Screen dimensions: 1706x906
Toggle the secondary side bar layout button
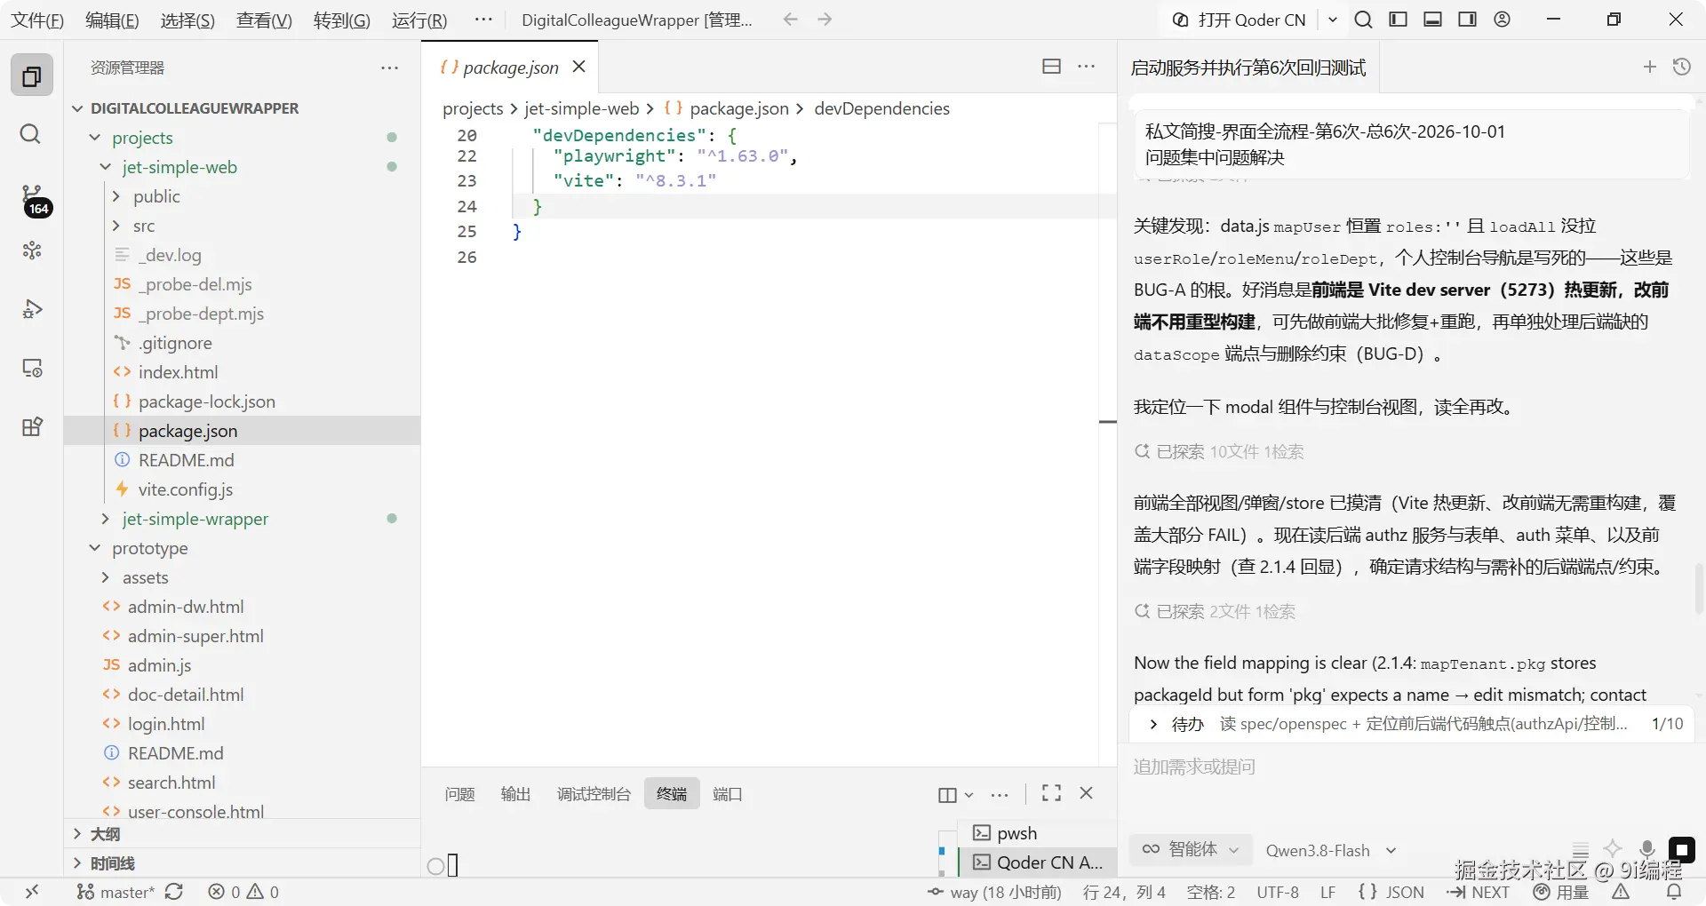pyautogui.click(x=1467, y=20)
